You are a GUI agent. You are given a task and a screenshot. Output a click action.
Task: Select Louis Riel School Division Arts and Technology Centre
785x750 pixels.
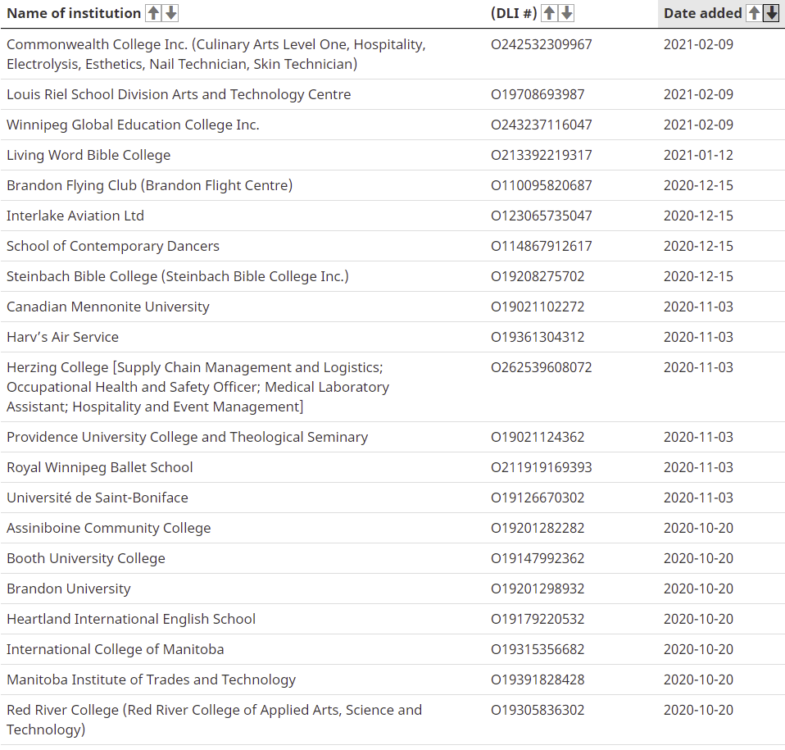179,94
